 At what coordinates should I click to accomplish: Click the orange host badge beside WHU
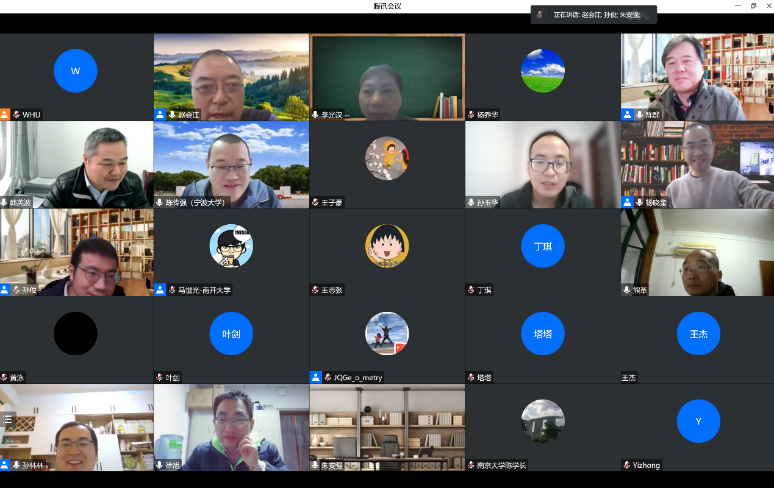tap(5, 115)
